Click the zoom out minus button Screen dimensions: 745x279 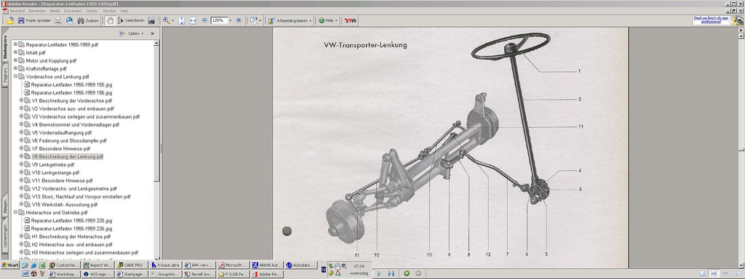tap(204, 20)
